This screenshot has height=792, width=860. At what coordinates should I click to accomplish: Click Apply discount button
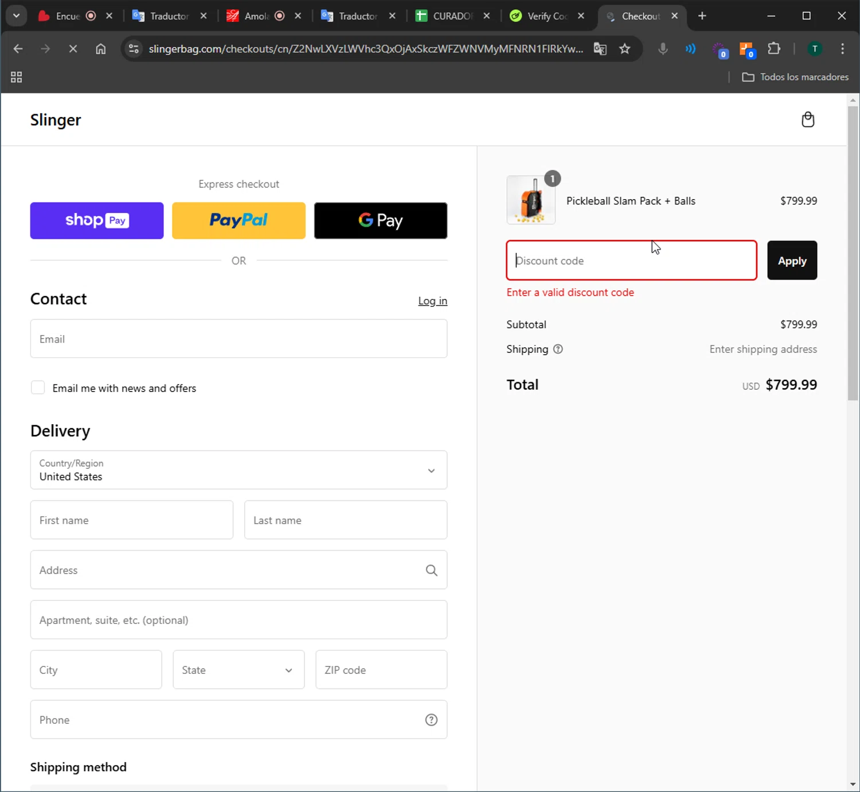coord(792,261)
